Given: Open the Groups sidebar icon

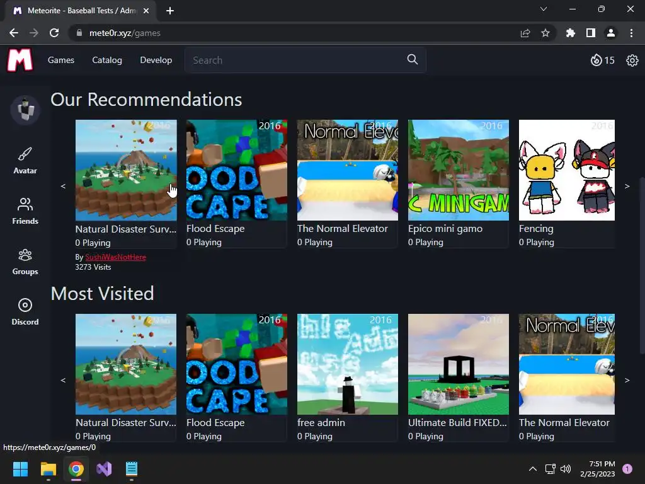Looking at the screenshot, I should [x=25, y=262].
